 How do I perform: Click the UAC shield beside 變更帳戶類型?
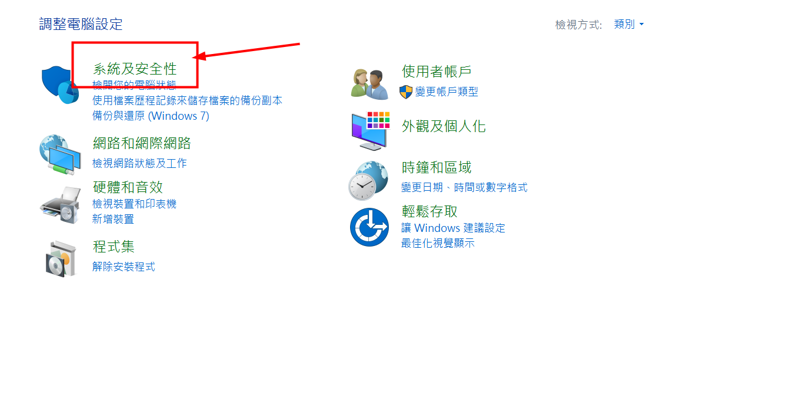click(x=406, y=92)
